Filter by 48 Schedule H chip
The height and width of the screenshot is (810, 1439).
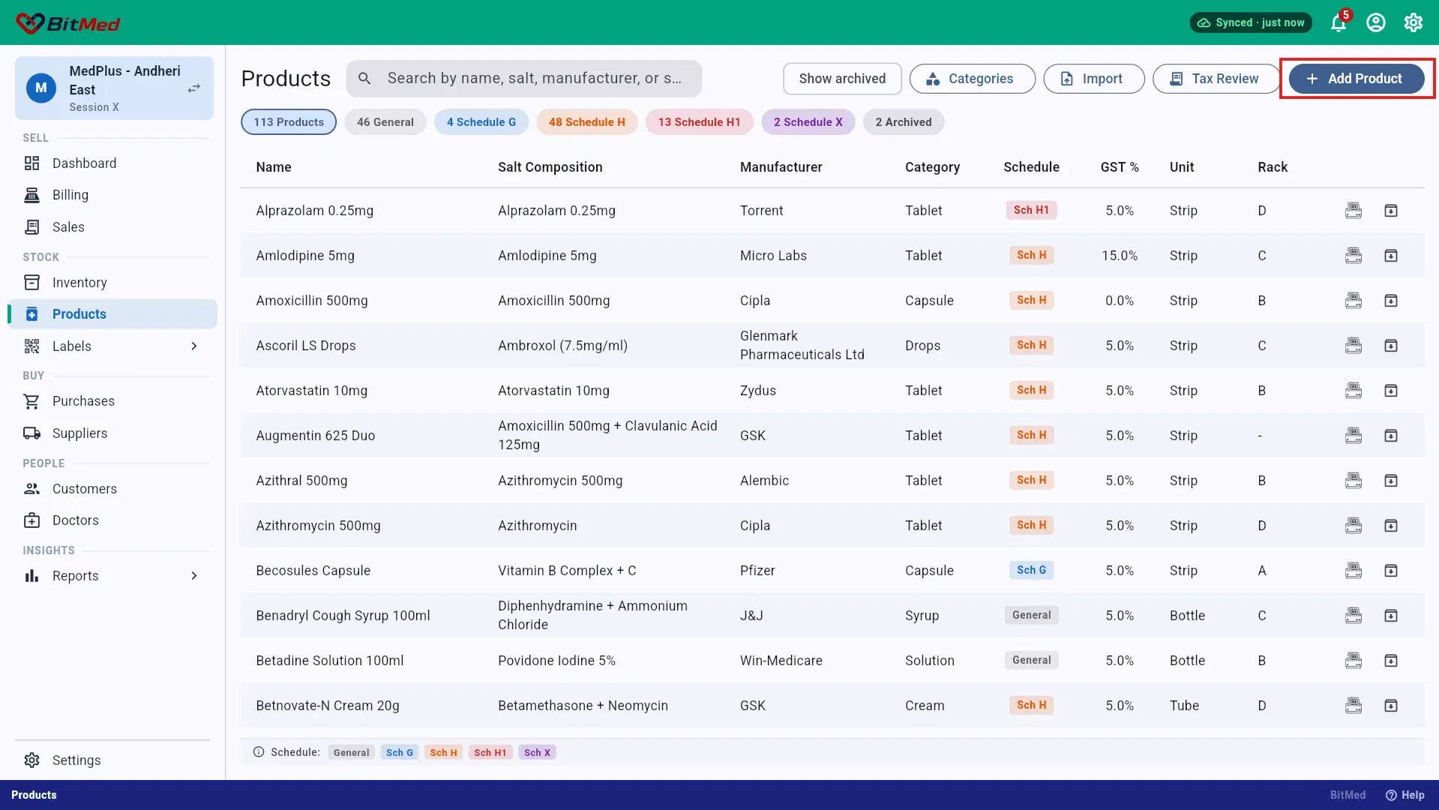[x=587, y=122]
